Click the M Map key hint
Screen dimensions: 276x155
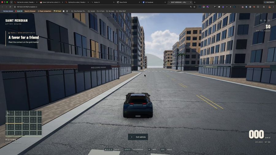coord(152,149)
